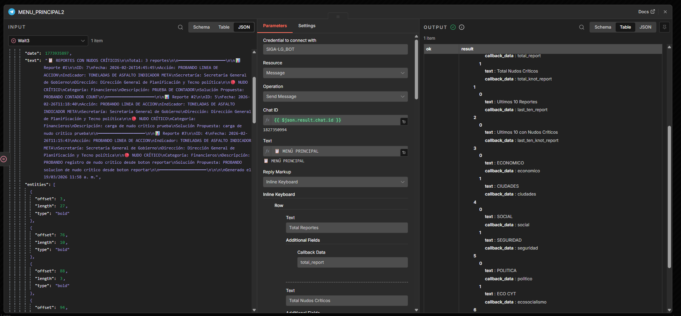Image resolution: width=681 pixels, height=316 pixels.
Task: Click the green success check beside OUTPUT
Action: (x=453, y=27)
